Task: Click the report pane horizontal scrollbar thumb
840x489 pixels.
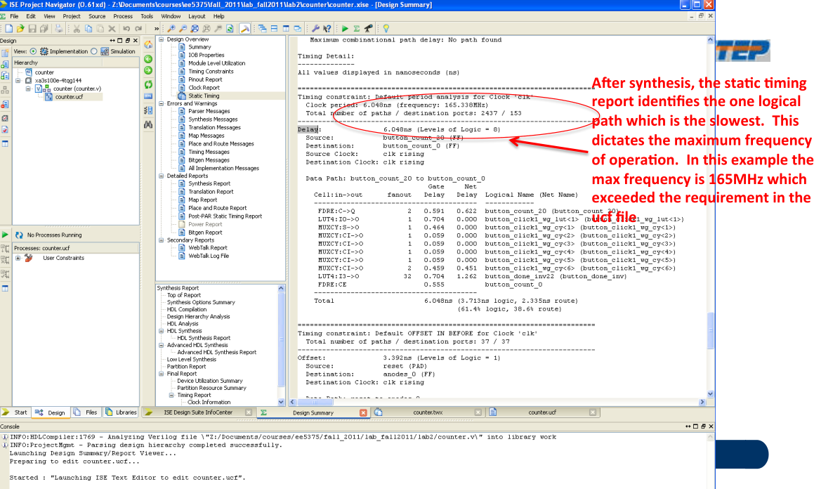Action: point(315,402)
